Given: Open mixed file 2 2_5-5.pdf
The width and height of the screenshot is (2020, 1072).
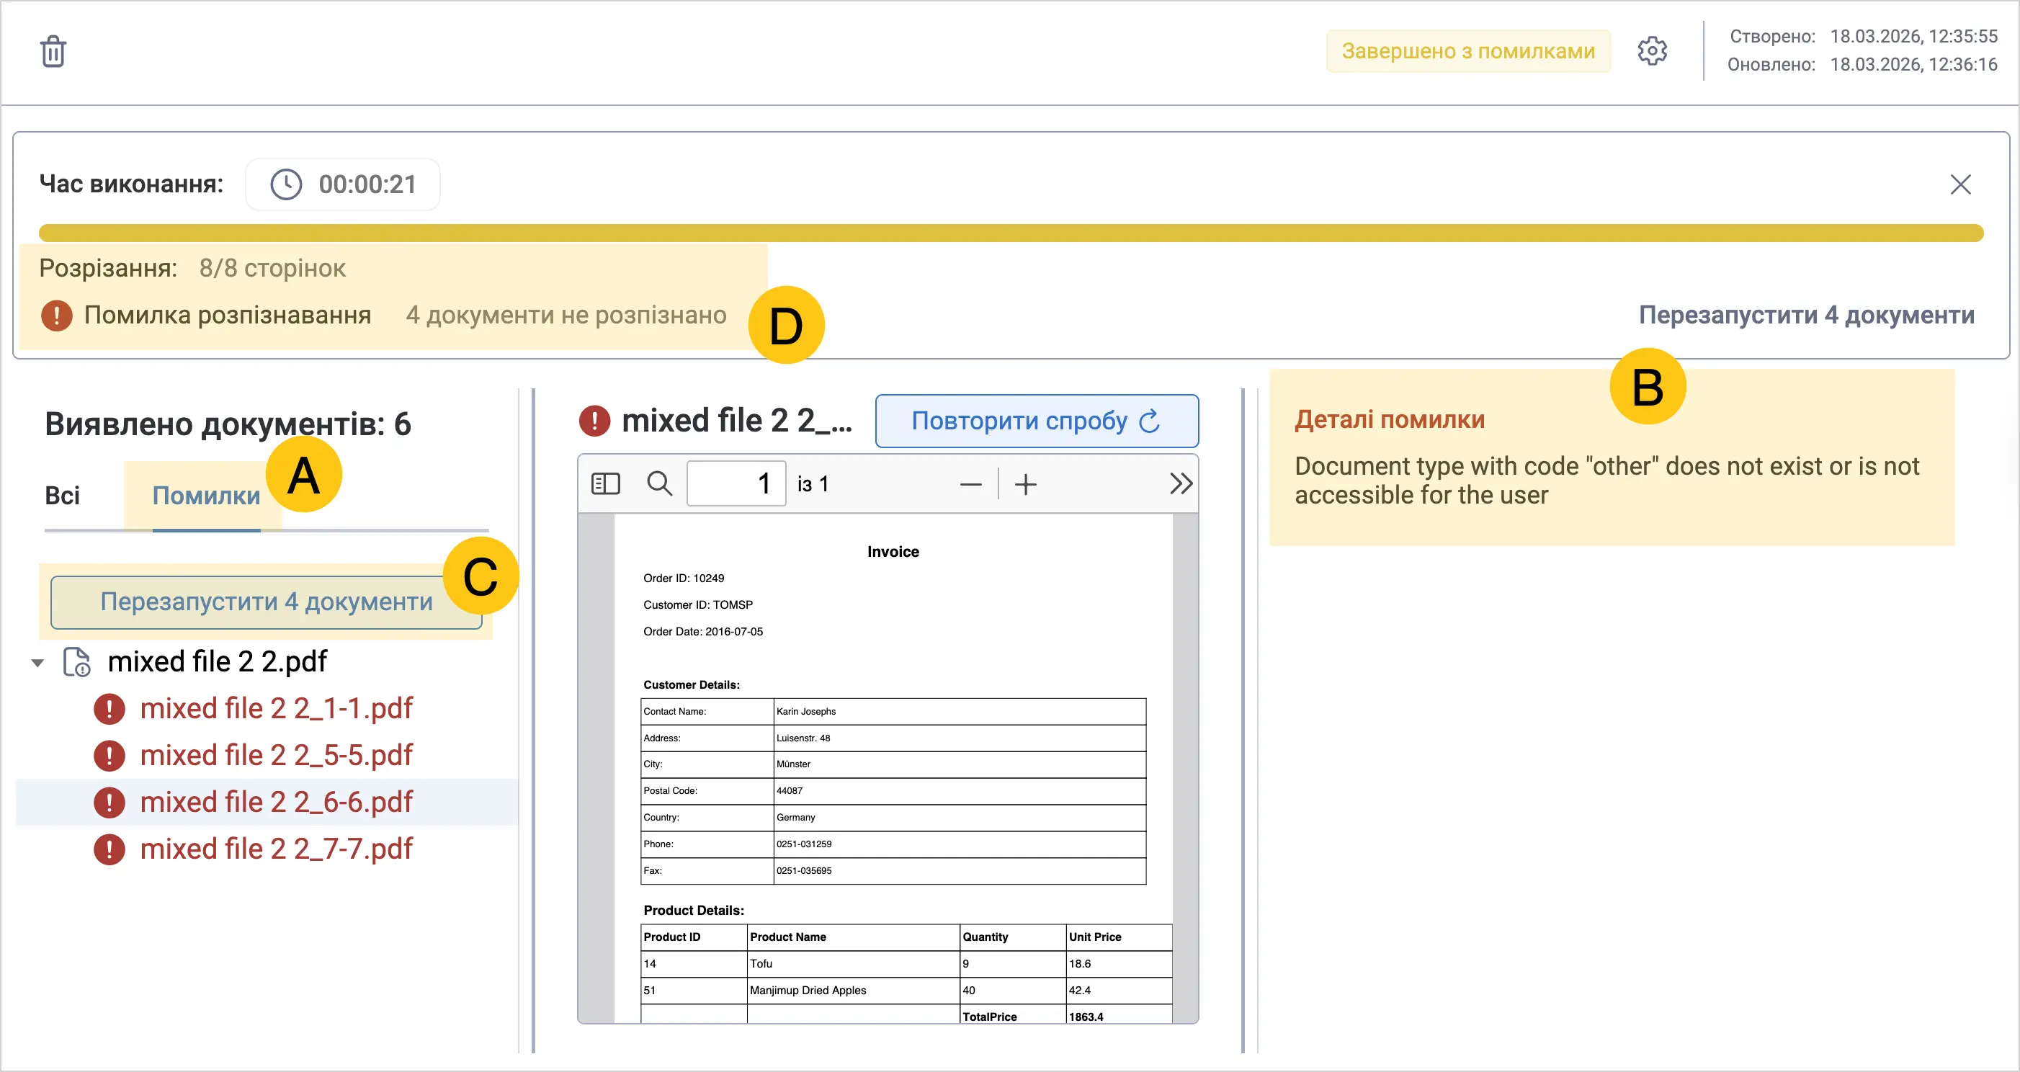Looking at the screenshot, I should point(276,755).
